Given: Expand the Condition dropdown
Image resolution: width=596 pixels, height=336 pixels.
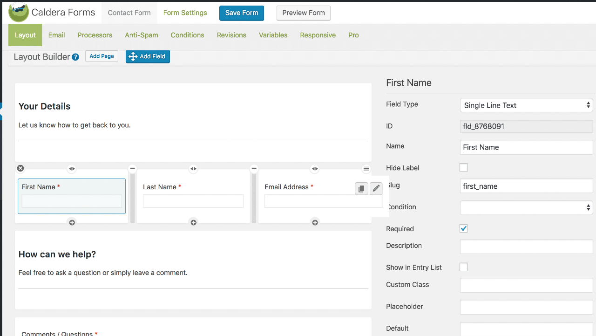Looking at the screenshot, I should [x=526, y=207].
